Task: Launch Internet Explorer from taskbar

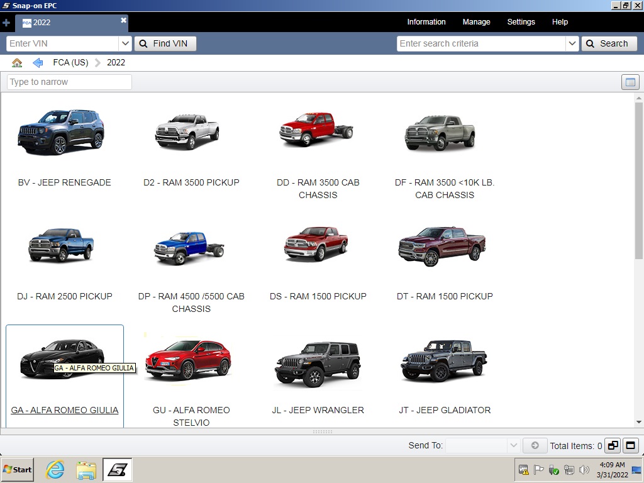Action: click(55, 470)
